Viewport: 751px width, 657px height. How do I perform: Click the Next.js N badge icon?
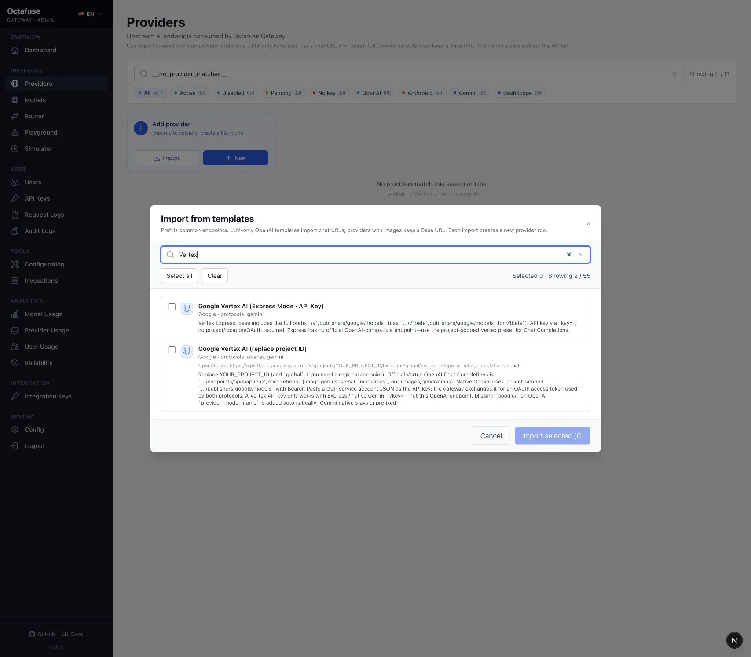pyautogui.click(x=734, y=640)
